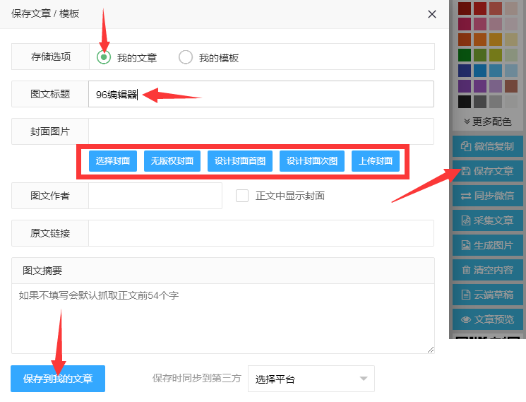Click the 微信复制 label text
Viewport: 526px width, 402px height.
point(494,146)
